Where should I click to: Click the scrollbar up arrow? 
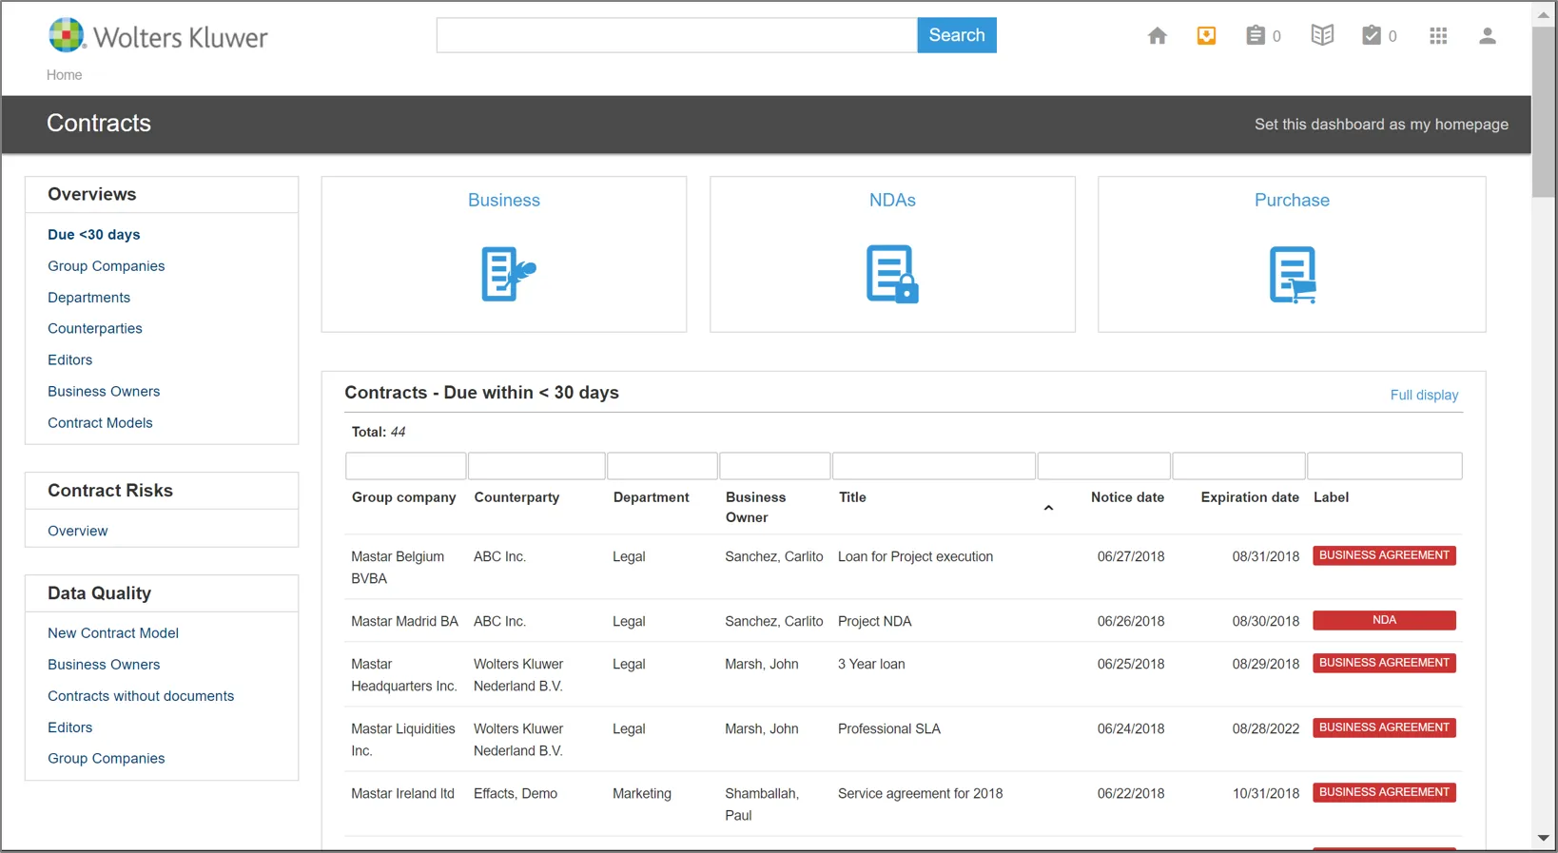pyautogui.click(x=1543, y=14)
